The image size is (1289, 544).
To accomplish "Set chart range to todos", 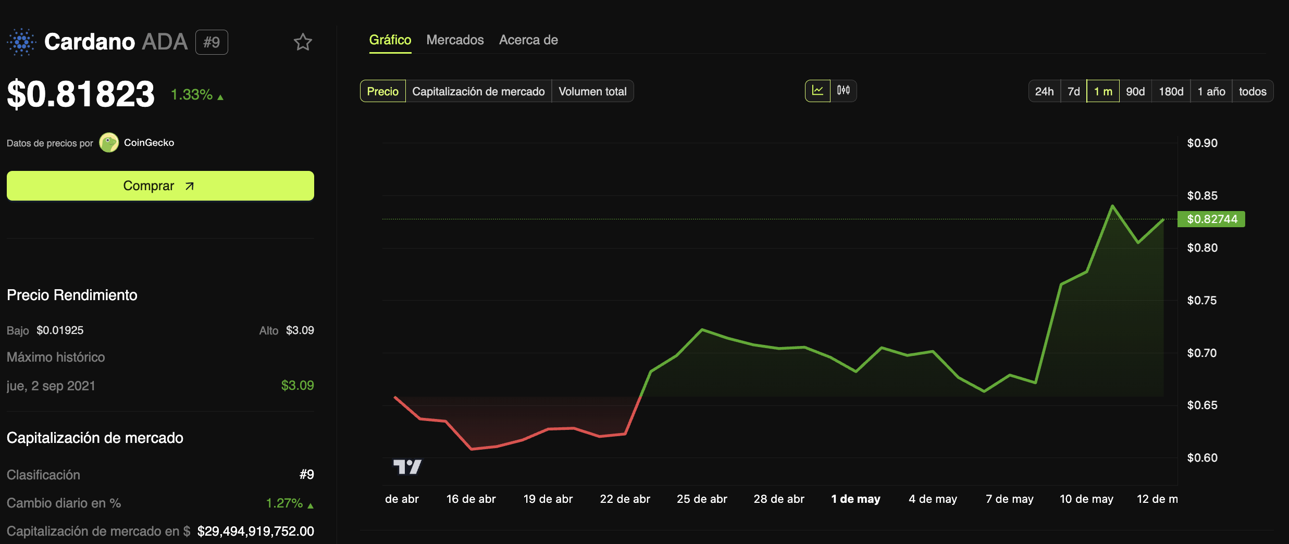I will pos(1253,91).
